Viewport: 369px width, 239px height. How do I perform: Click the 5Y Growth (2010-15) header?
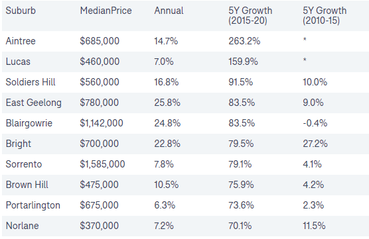coord(325,15)
